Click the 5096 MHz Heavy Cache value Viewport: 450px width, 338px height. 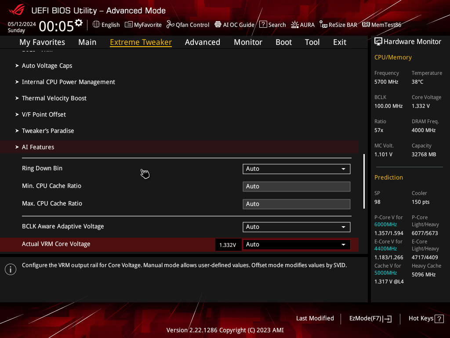point(424,275)
